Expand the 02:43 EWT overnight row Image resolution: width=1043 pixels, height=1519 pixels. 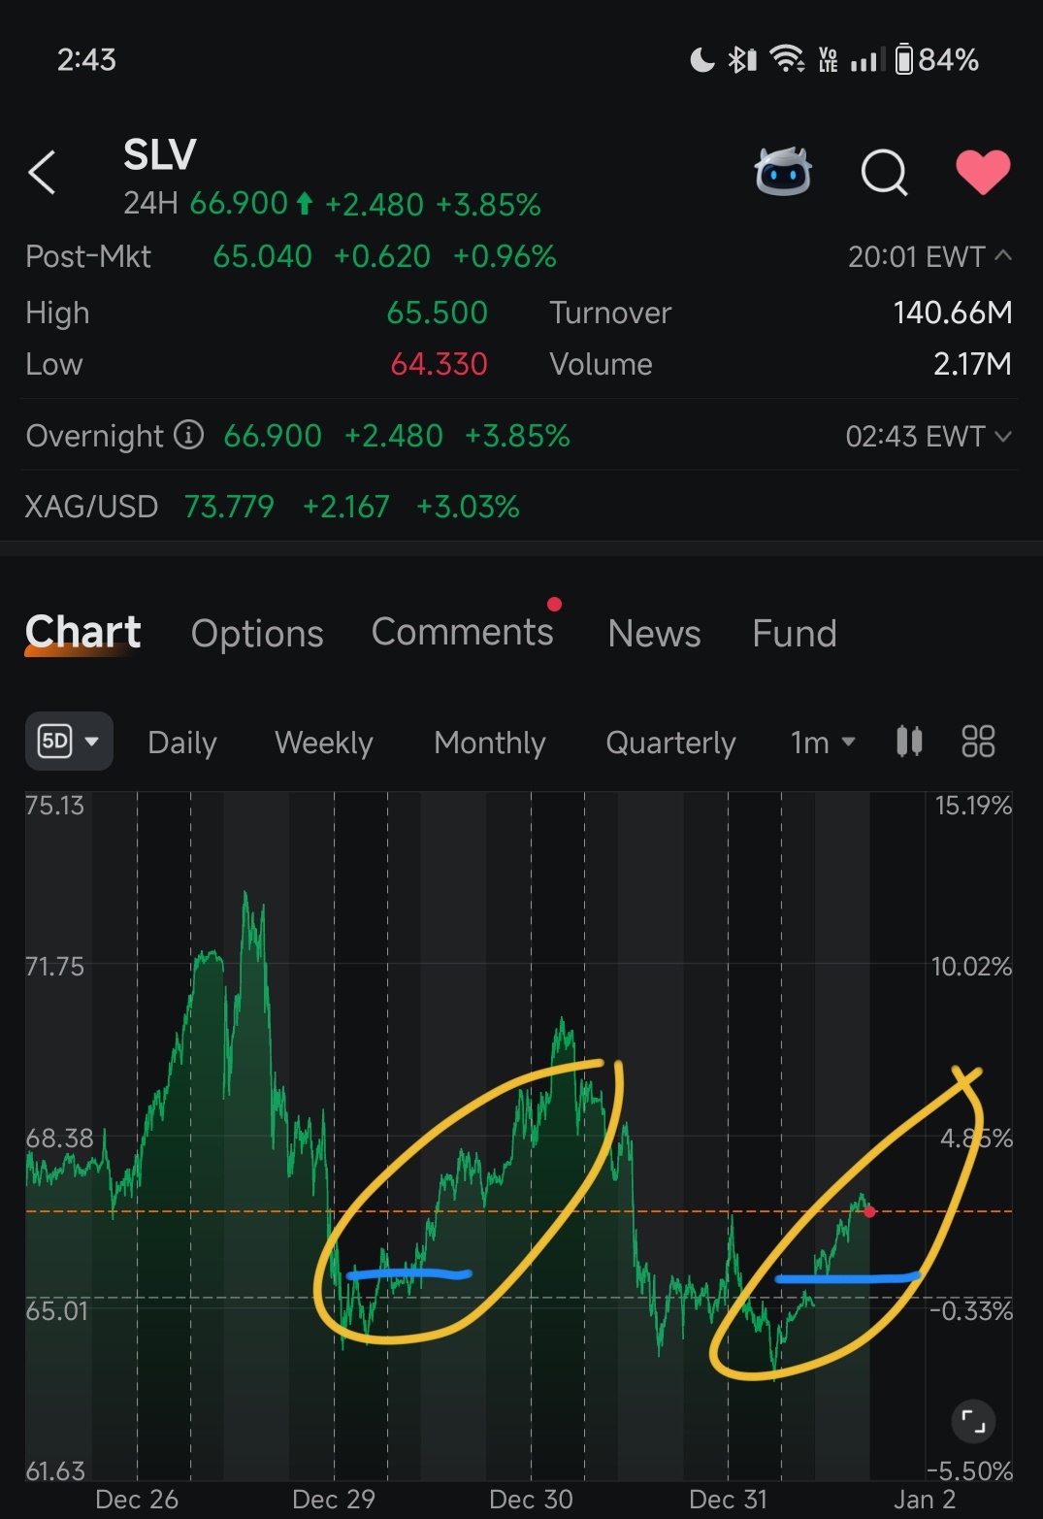[x=1003, y=437]
